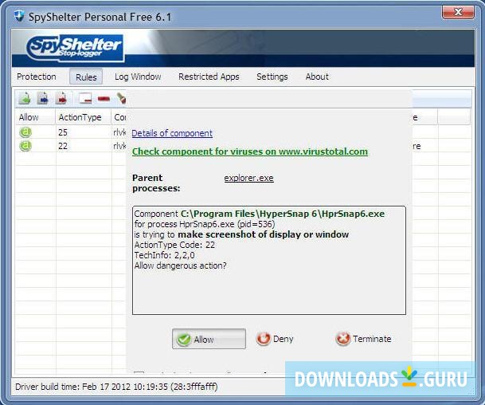The image size is (485, 405).
Task: Check component for viruses on virustotal.com
Action: click(x=250, y=151)
